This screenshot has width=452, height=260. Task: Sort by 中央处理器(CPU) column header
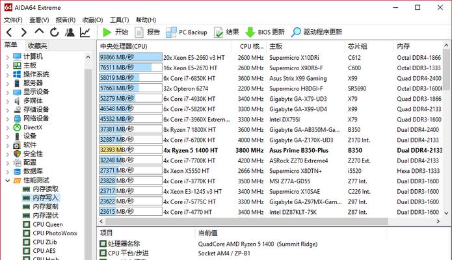coord(165,46)
